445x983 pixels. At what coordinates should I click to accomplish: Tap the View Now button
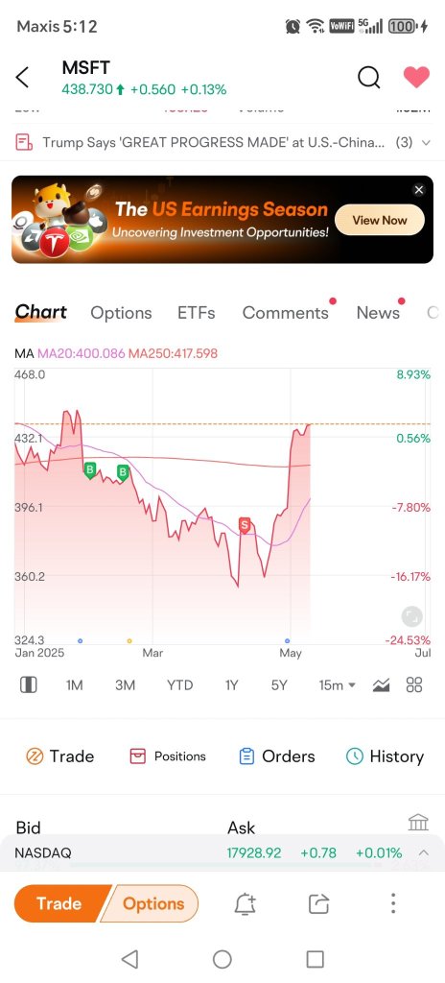click(380, 220)
